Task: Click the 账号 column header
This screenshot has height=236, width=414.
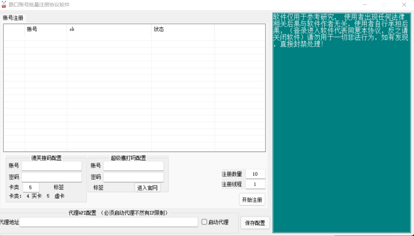Action: [46, 29]
